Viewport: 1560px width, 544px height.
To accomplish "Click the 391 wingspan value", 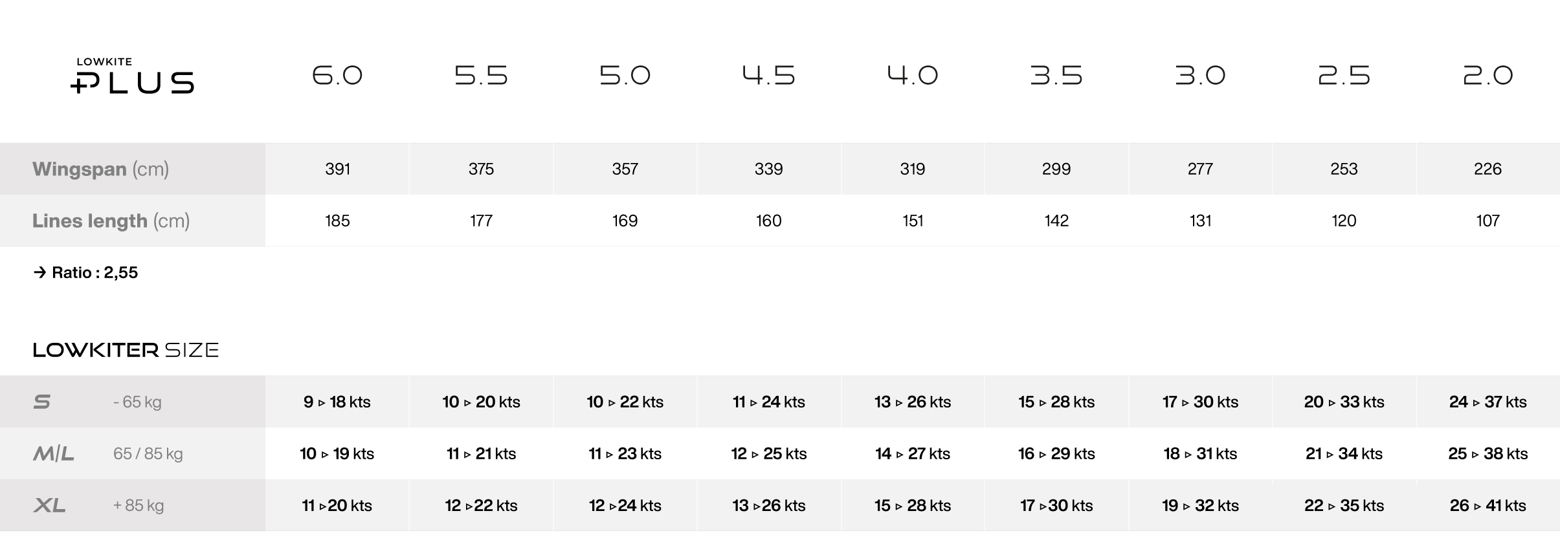I will tap(337, 169).
